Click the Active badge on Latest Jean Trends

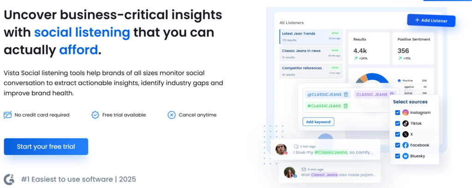coord(335,33)
